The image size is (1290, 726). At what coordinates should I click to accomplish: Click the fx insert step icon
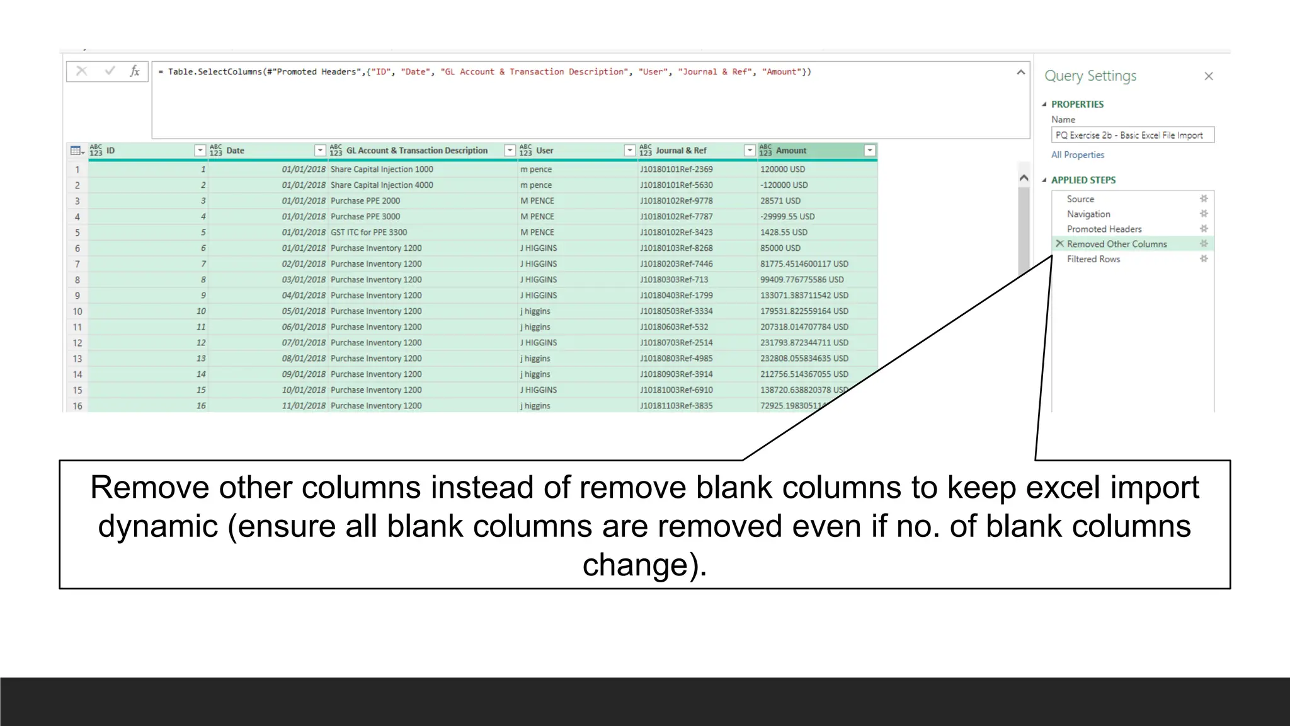point(135,71)
